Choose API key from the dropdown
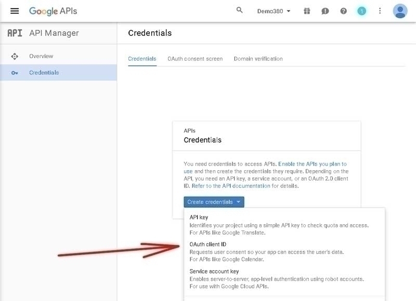Image resolution: width=416 pixels, height=301 pixels. pos(284,225)
